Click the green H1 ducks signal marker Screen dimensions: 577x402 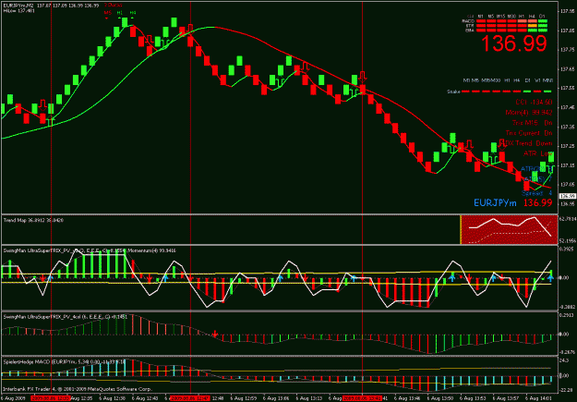click(x=120, y=14)
